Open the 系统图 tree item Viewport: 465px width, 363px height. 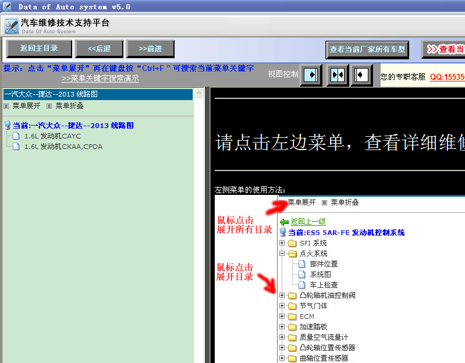[x=320, y=275]
